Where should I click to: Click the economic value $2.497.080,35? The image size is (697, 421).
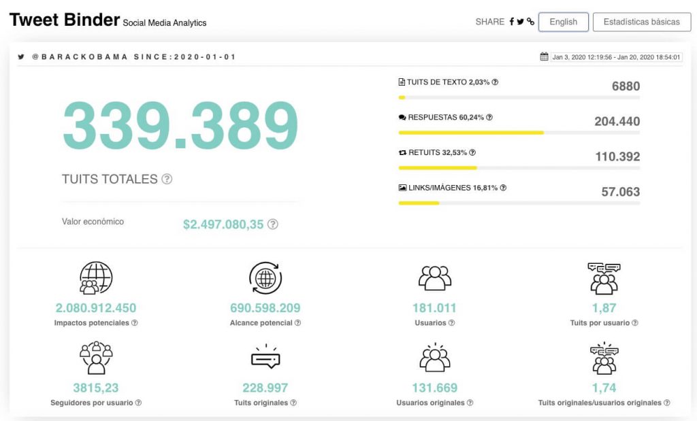click(223, 224)
